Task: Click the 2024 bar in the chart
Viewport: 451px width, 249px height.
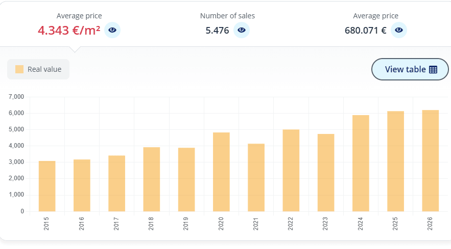Action: tap(361, 163)
